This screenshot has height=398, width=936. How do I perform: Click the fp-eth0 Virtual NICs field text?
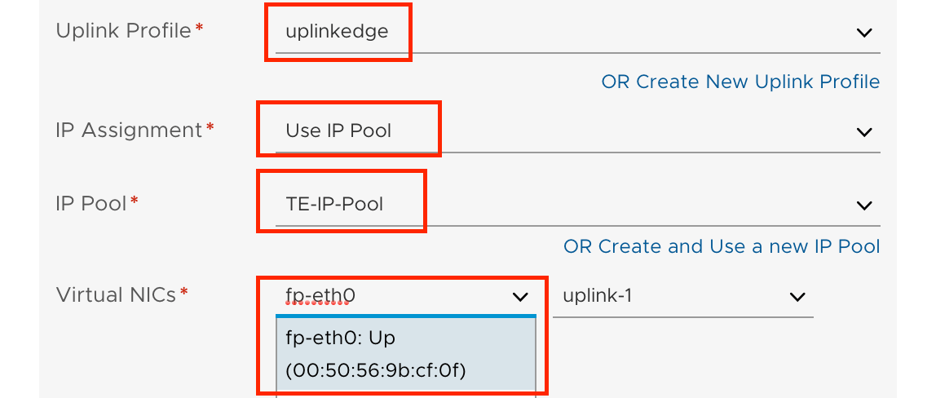pos(320,295)
